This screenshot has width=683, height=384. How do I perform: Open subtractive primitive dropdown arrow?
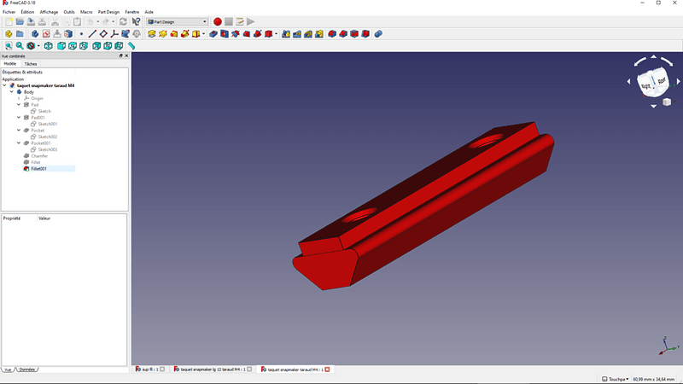pyautogui.click(x=276, y=34)
